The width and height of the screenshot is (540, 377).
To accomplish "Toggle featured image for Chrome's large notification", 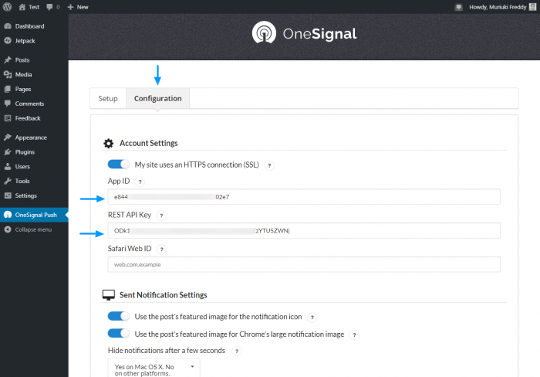I will click(119, 334).
